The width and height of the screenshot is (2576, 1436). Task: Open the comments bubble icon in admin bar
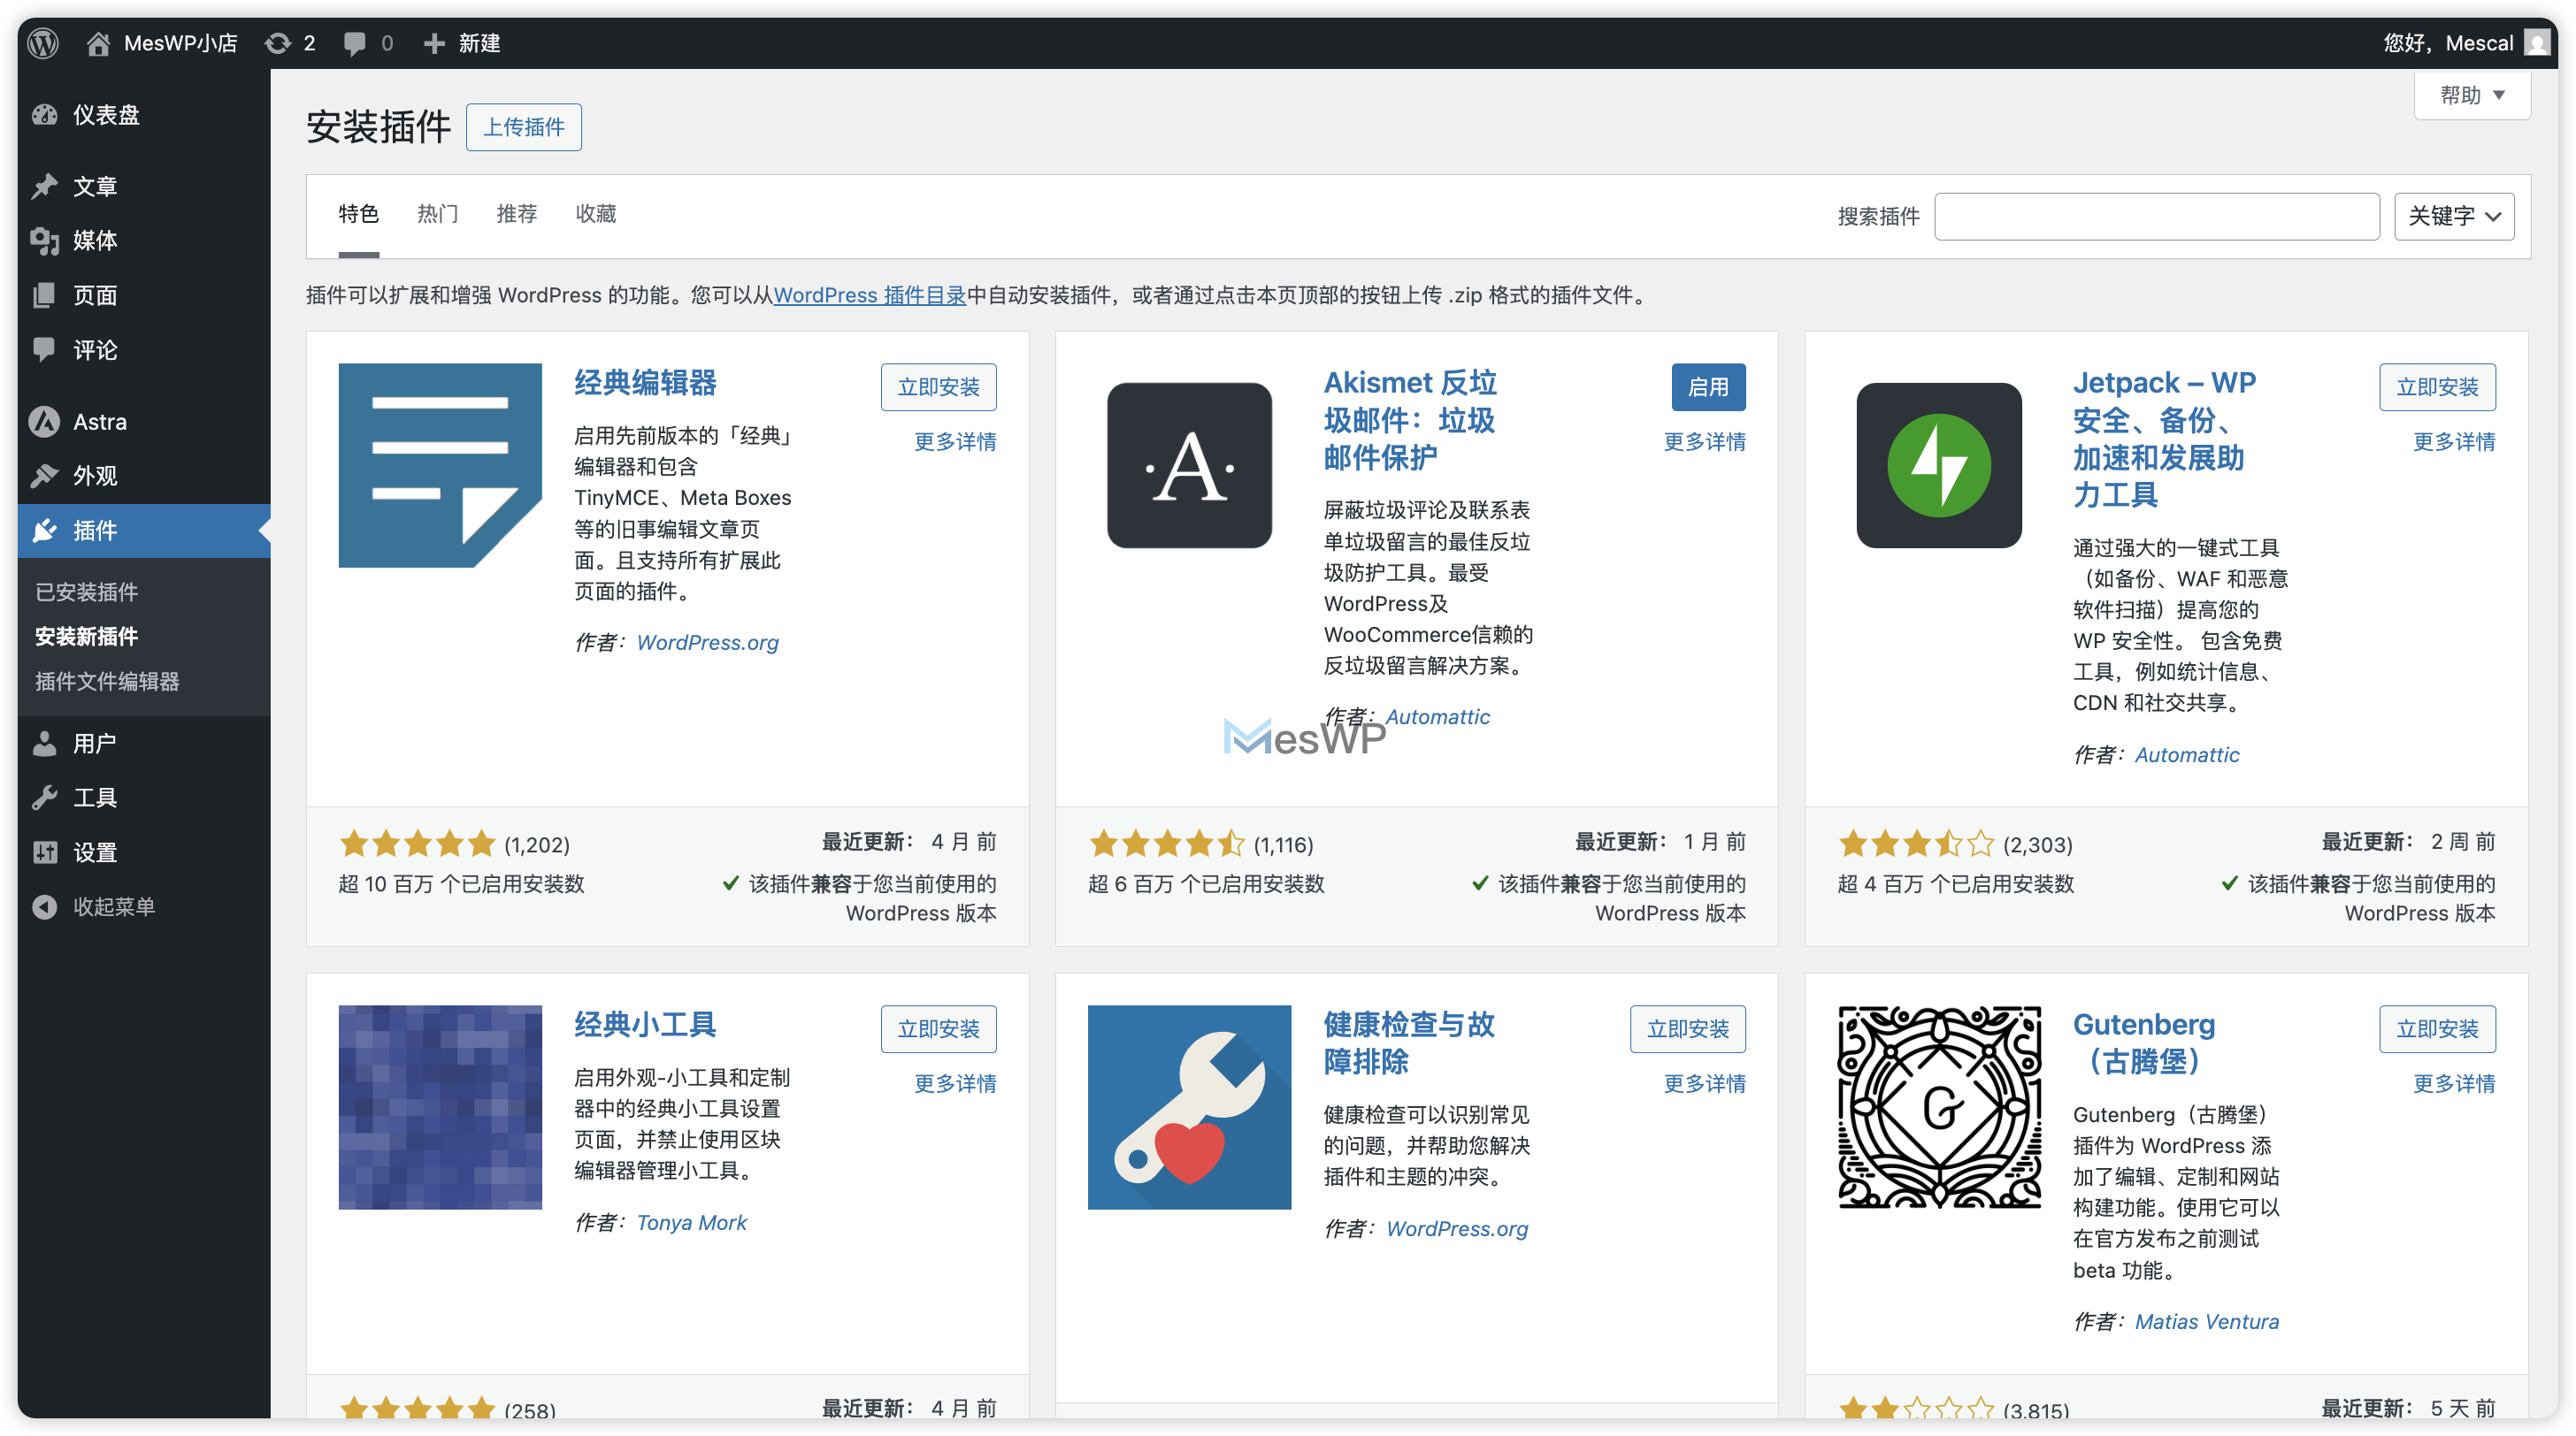coord(354,43)
